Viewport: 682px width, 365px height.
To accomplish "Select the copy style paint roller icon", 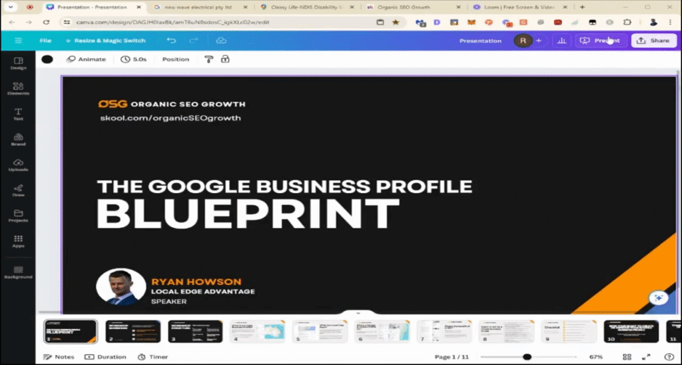I will coord(208,59).
